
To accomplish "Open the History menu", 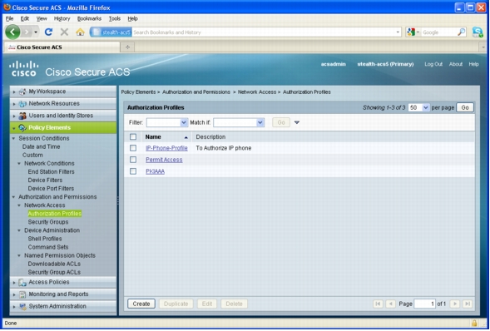I will [x=62, y=19].
